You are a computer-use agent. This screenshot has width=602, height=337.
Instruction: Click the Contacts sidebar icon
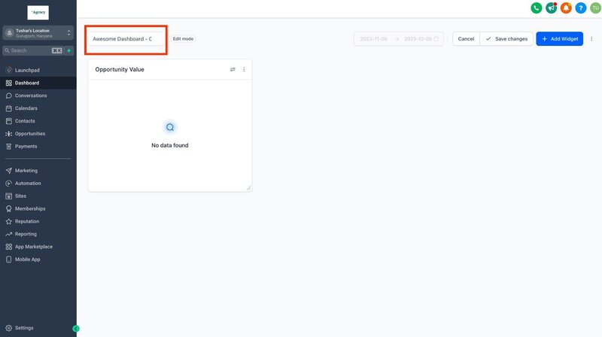coord(9,121)
